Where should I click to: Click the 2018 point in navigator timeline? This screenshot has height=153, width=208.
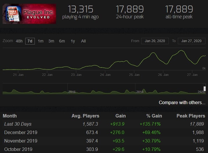140,92
